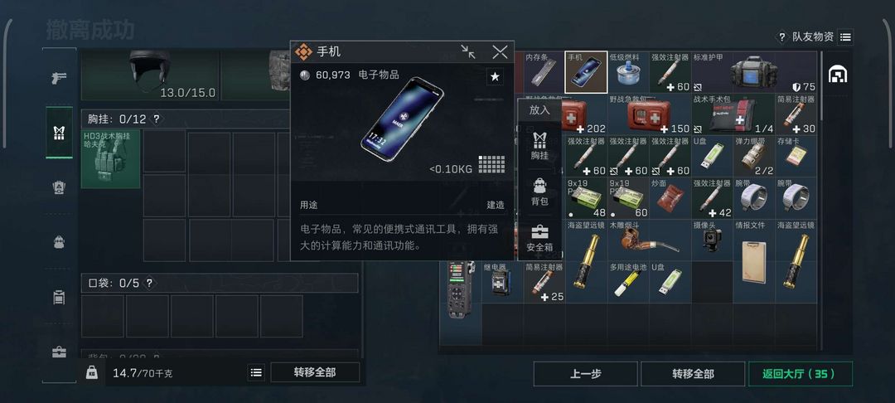Open the chest rig sidebar tab
The image size is (895, 403).
click(60, 133)
